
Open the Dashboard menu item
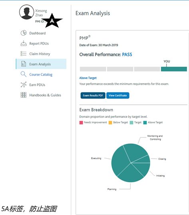(38, 33)
